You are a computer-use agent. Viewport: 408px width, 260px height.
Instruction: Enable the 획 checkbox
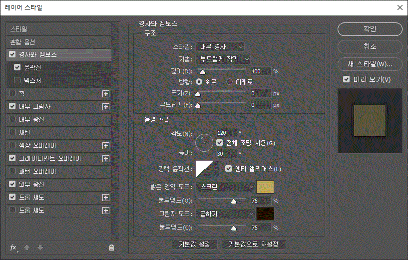tap(12, 93)
